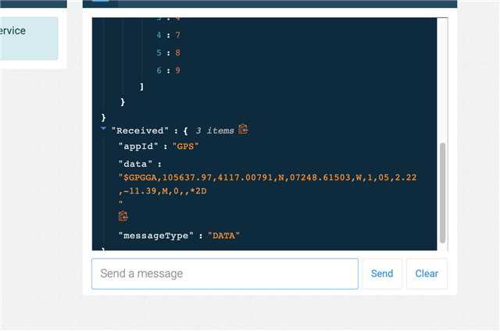Focus the "Send a message" field
500x331 pixels.
(x=225, y=274)
